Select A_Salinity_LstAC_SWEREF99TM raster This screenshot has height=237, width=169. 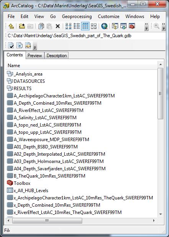tap(42, 117)
